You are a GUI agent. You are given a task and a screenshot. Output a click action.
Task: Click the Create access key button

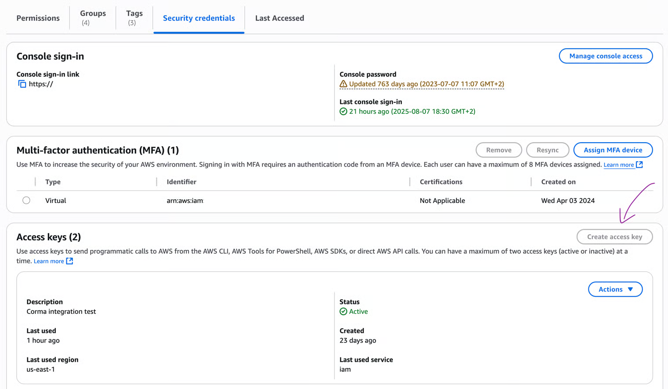tap(614, 237)
